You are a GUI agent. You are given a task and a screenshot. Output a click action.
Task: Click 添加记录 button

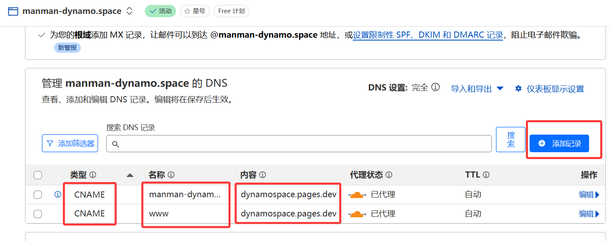(x=559, y=143)
